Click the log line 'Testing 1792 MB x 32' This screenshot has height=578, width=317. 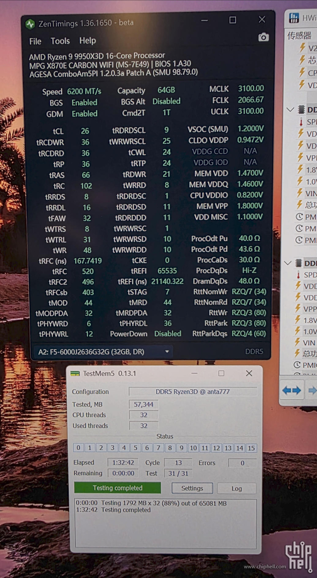(151, 503)
